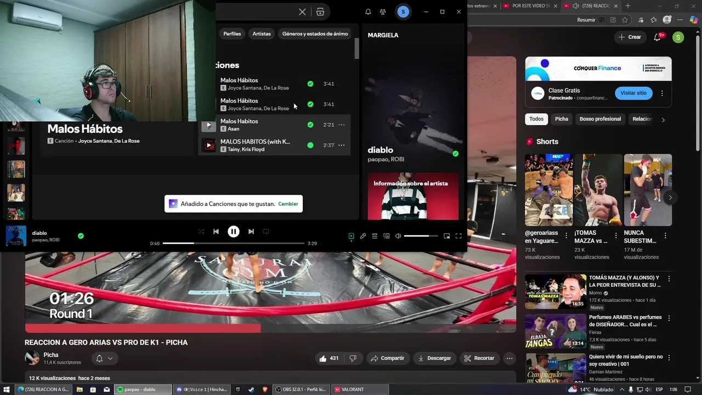Viewport: 702px width, 395px height.
Task: Go to the previous track in Spotify
Action: (x=216, y=232)
